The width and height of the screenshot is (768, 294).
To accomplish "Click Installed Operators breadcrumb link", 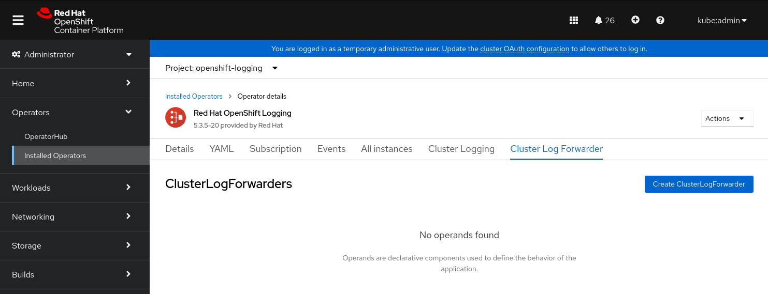I will (194, 96).
